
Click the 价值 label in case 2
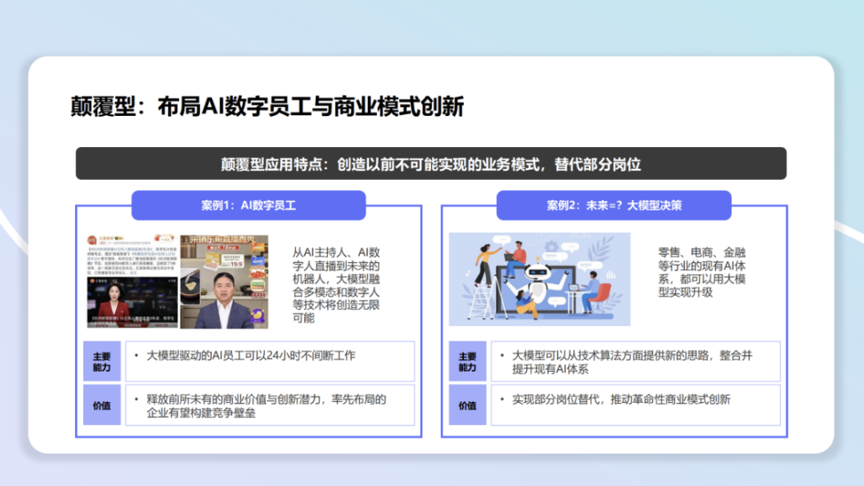pyautogui.click(x=467, y=405)
